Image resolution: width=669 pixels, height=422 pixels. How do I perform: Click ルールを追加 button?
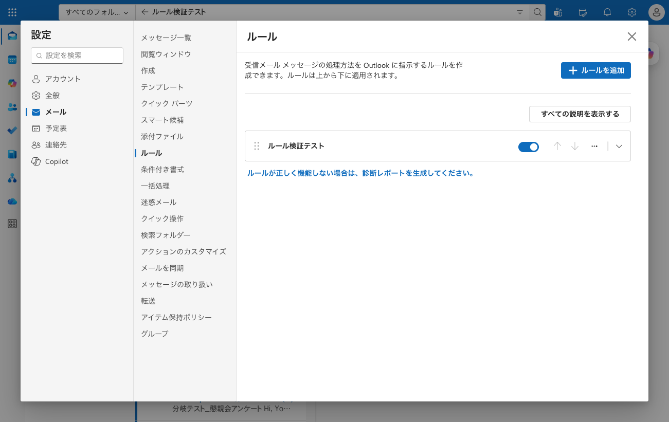click(x=596, y=70)
